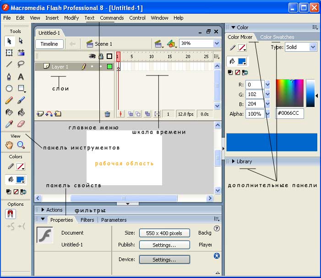This screenshot has width=321, height=278.
Task: Click Insert Layer icon below layers
Action: click(40, 114)
